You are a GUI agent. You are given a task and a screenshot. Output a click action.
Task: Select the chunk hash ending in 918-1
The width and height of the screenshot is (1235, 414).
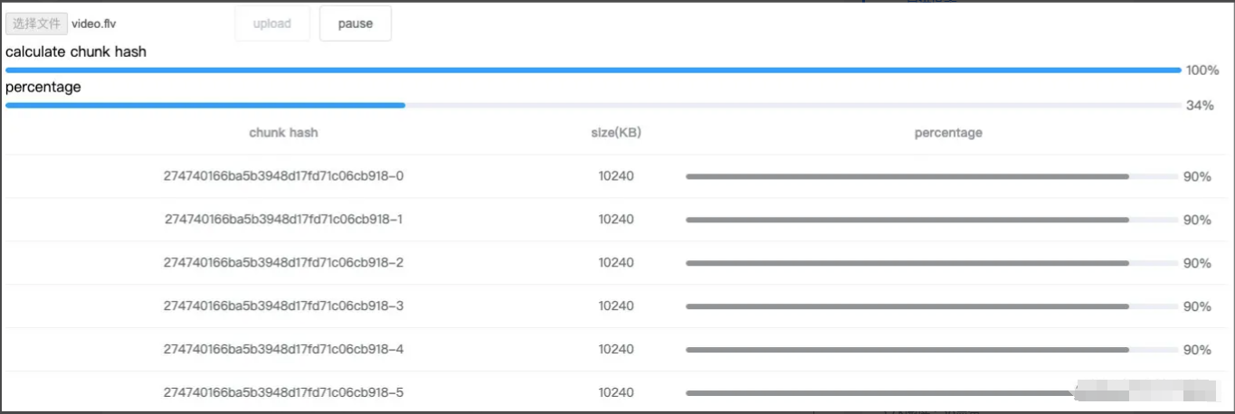pos(283,219)
